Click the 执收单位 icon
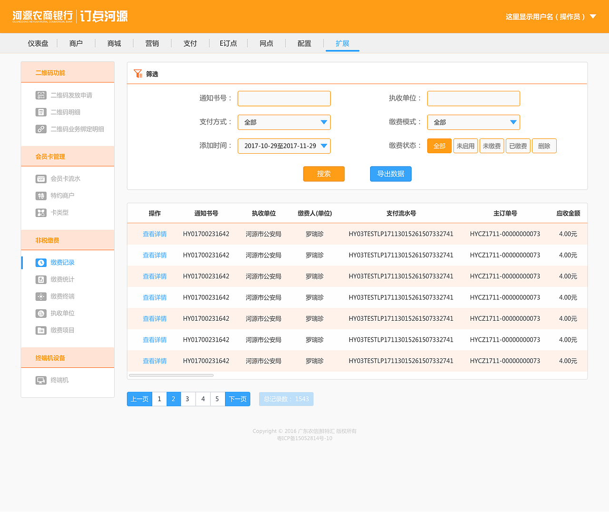Image resolution: width=609 pixels, height=512 pixels. pos(41,313)
